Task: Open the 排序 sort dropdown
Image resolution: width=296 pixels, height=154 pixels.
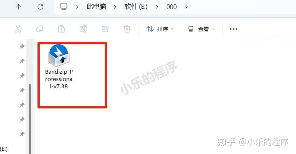Action: point(160,29)
